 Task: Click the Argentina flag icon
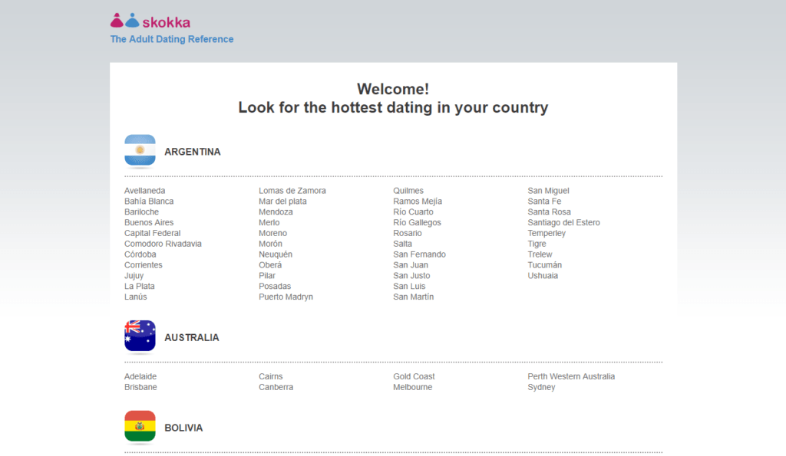coord(140,150)
